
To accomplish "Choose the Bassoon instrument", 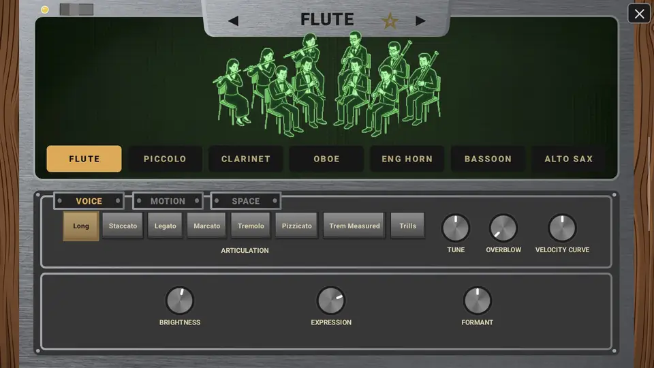I will [488, 159].
